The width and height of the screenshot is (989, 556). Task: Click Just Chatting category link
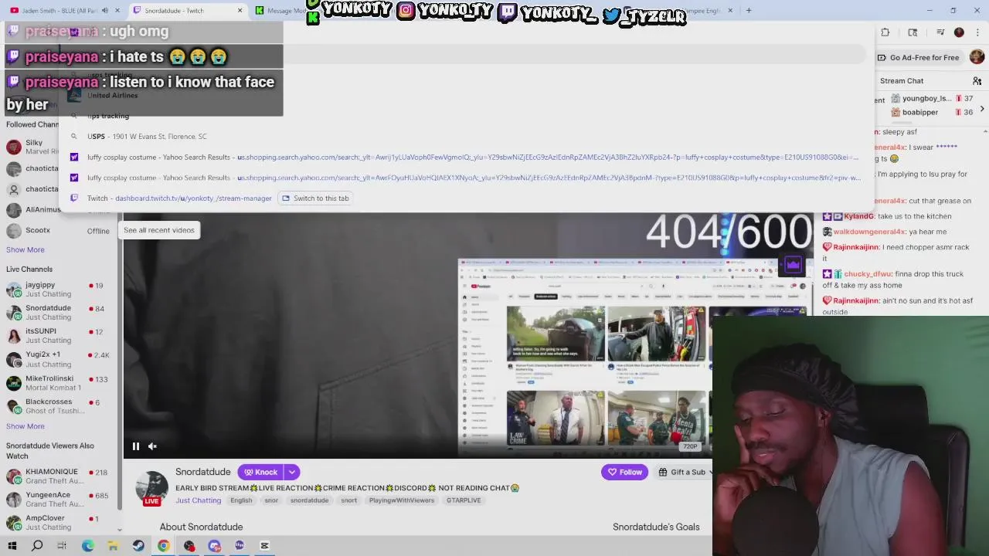click(x=198, y=500)
